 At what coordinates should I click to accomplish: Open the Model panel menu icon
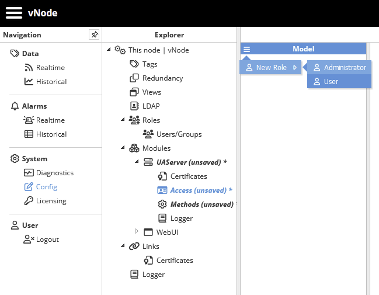point(247,50)
